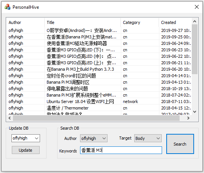Sort the list by Title column header
Viewport: 204px width, 173px height.
[x=82, y=22]
